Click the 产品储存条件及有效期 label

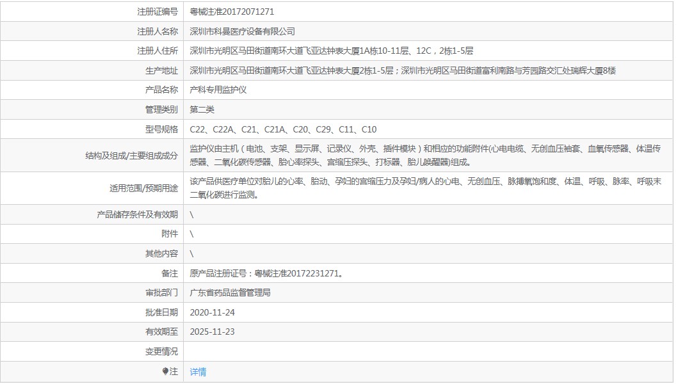[x=138, y=214]
